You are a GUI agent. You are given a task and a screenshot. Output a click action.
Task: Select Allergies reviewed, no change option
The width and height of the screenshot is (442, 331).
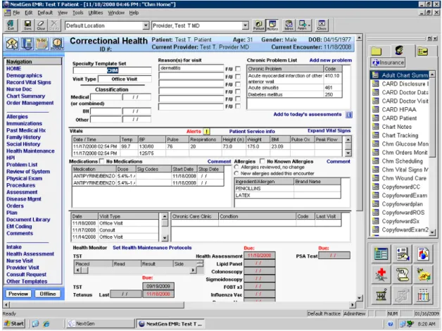(x=236, y=167)
